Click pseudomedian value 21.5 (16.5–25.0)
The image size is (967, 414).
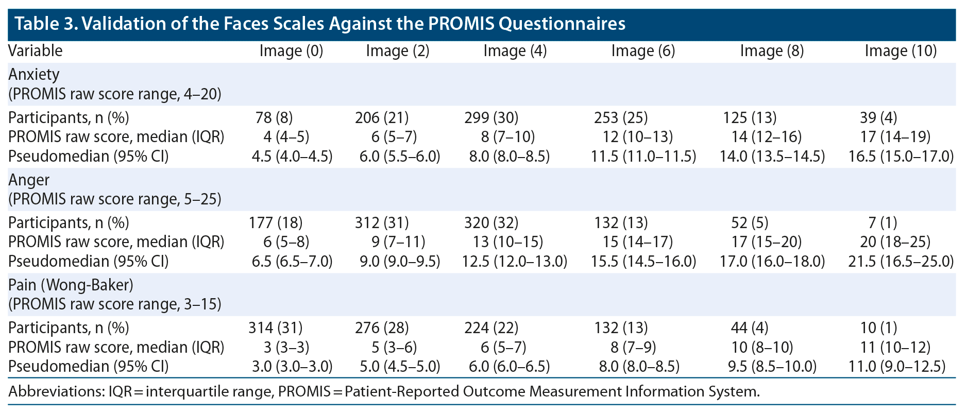pos(901,262)
